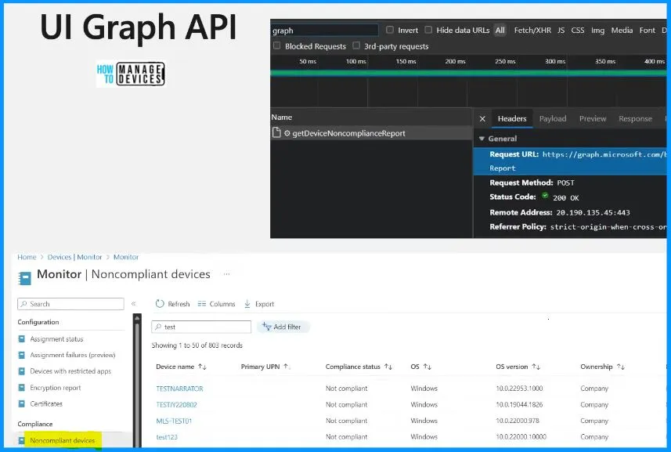Select the Fetch/XHR filter
Screen dimensions: 671x452
coord(532,31)
